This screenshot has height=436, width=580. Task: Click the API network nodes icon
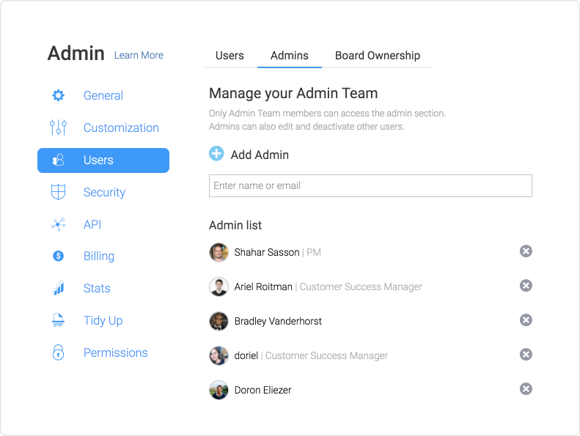(x=58, y=224)
